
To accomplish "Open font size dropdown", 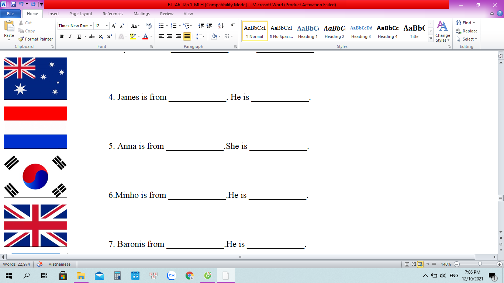I will click(107, 26).
